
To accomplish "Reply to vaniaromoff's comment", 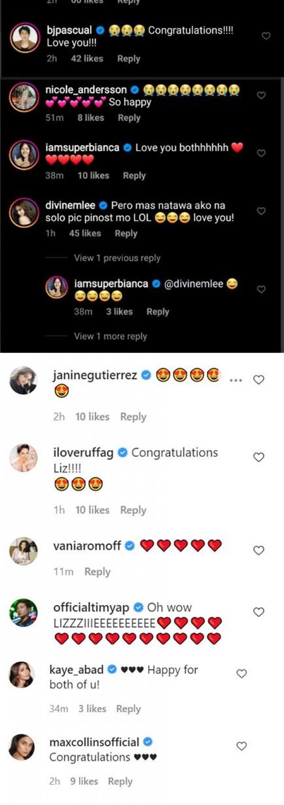I will 98,571.
